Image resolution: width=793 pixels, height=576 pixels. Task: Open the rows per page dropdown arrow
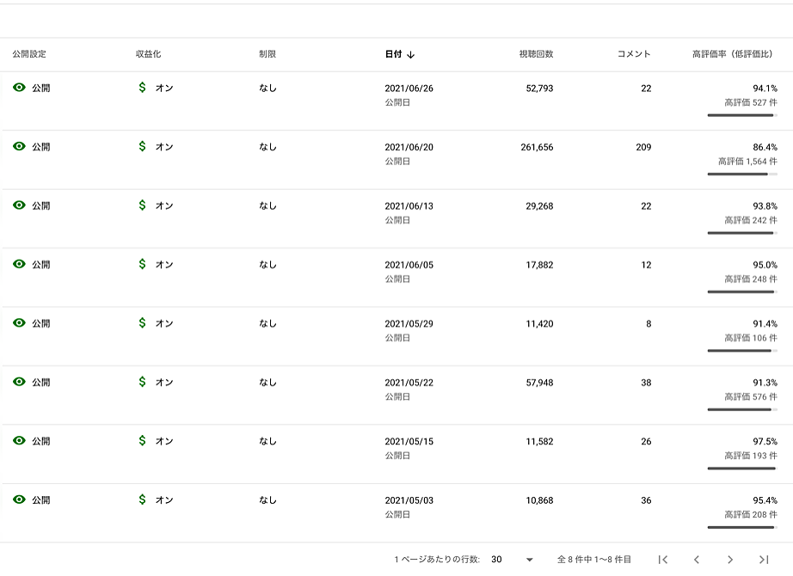pyautogui.click(x=530, y=560)
